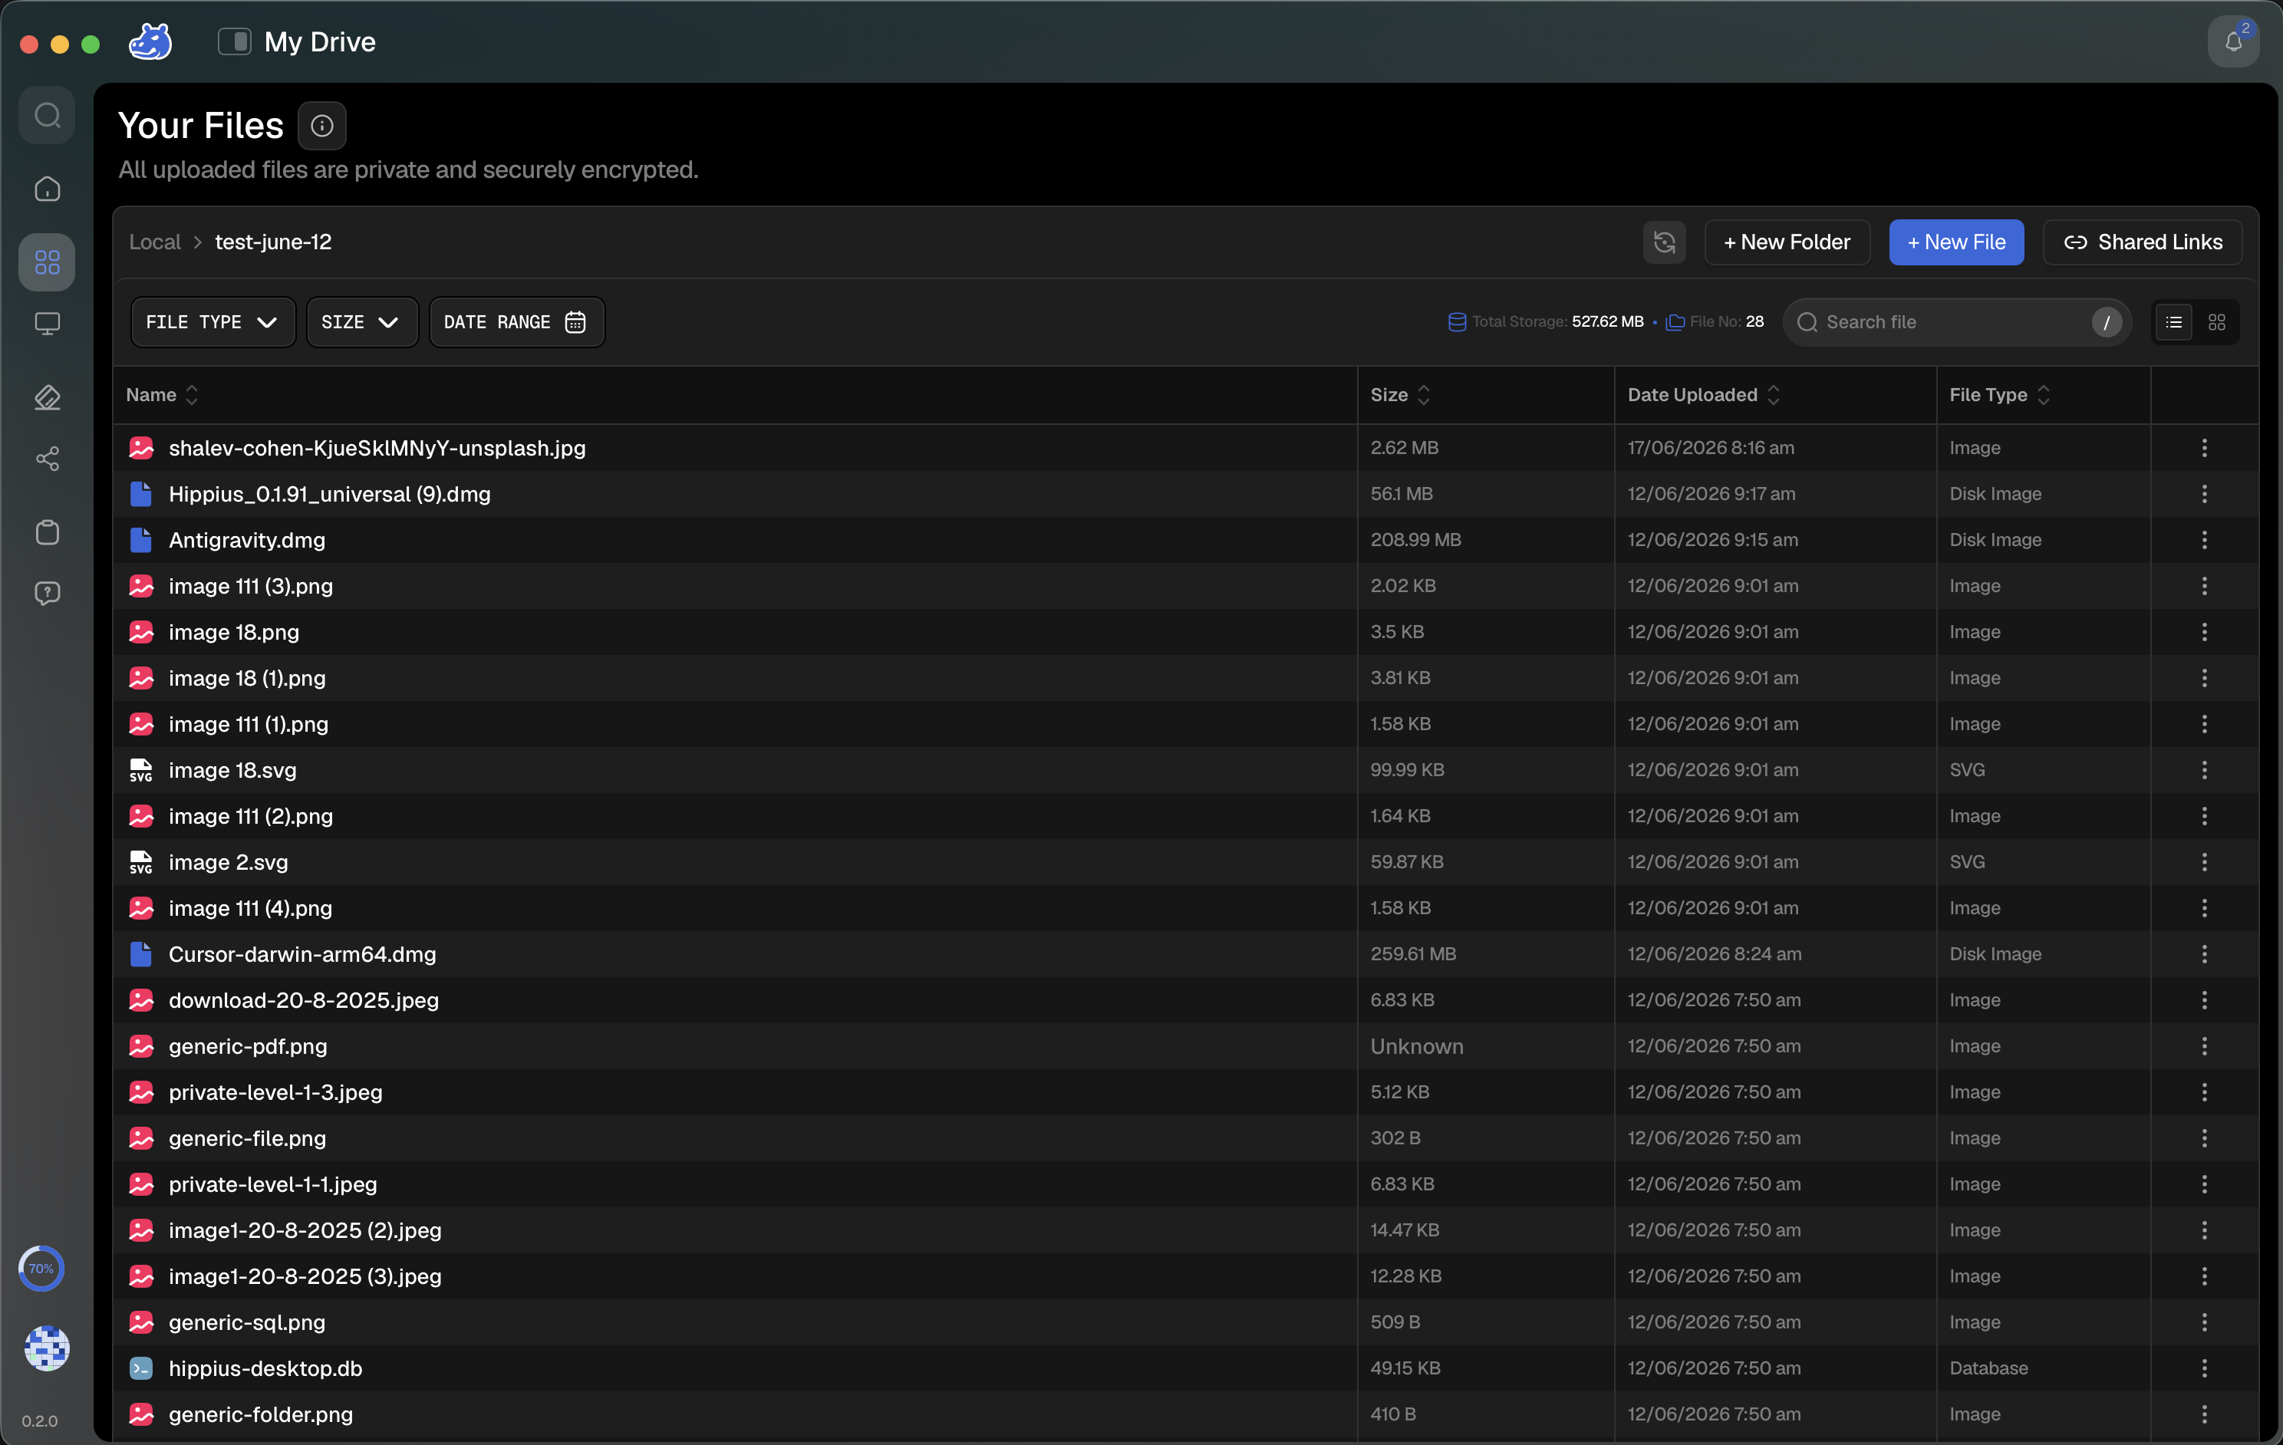The image size is (2283, 1445).
Task: Open the help chat sidebar icon
Action: [x=48, y=594]
